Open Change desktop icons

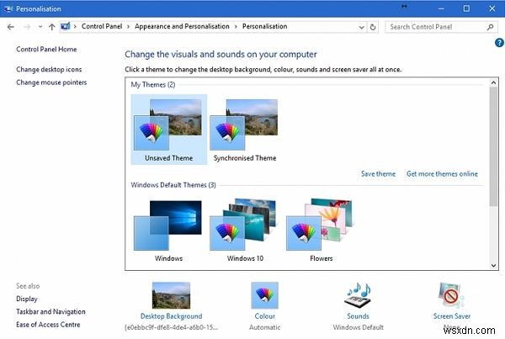click(x=49, y=69)
